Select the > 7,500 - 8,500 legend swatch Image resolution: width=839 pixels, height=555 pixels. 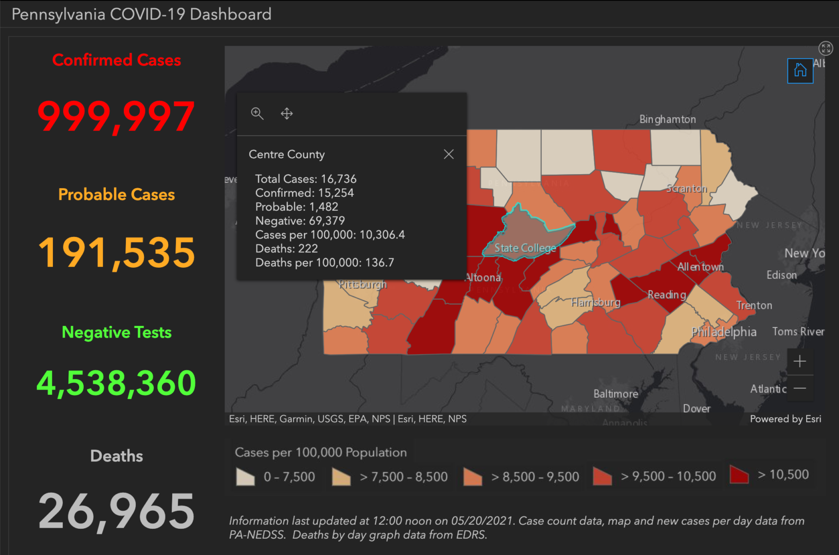(341, 476)
